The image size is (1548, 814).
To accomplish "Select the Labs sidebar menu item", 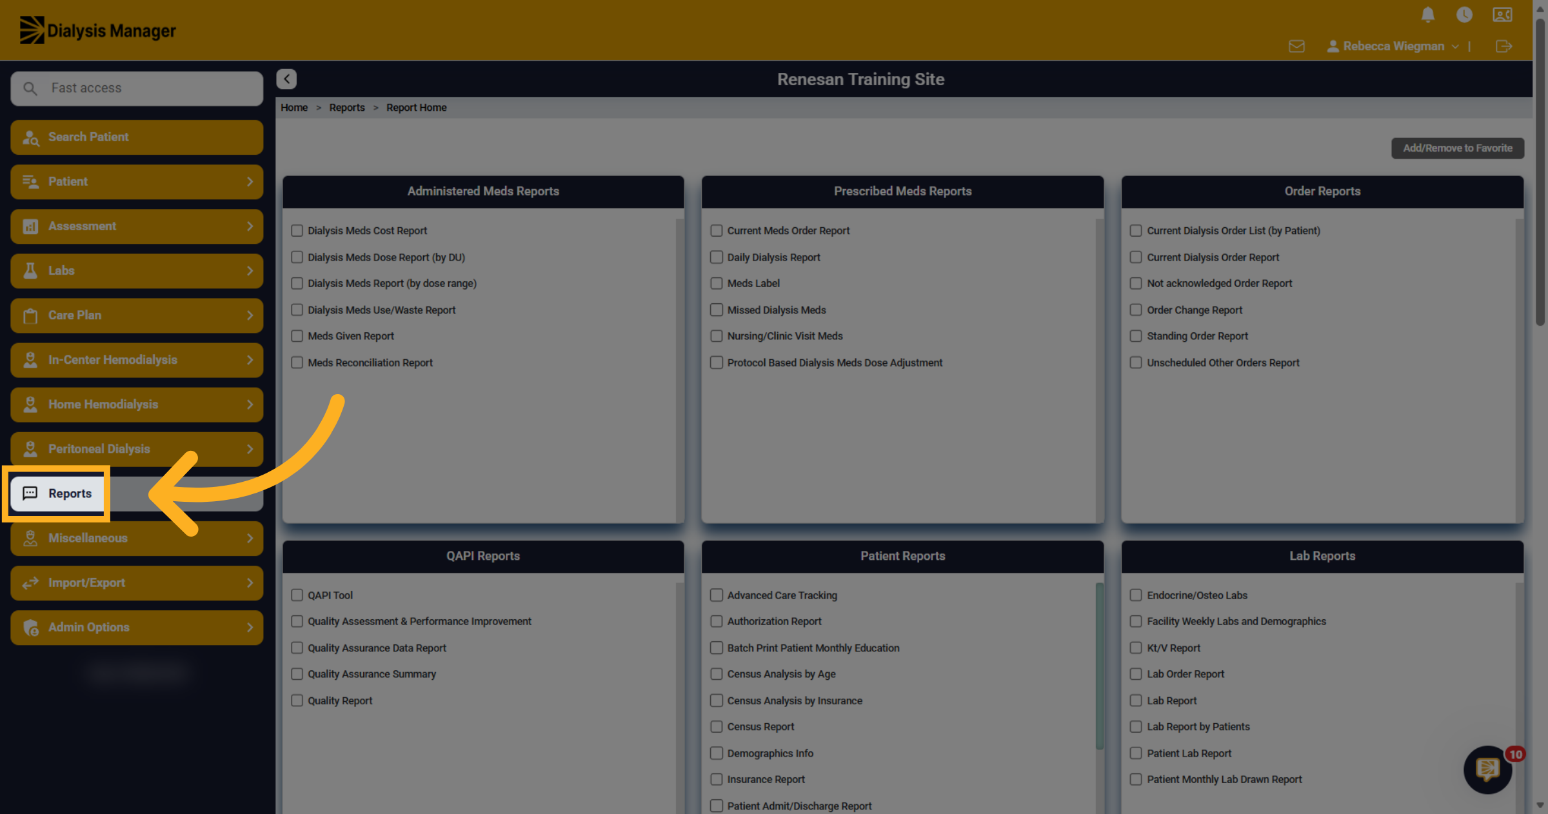I will pyautogui.click(x=137, y=271).
